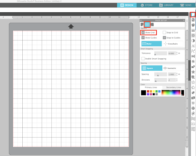Select the Page settings tab icon in Page Setup
The image size is (196, 156).
(x=142, y=25)
